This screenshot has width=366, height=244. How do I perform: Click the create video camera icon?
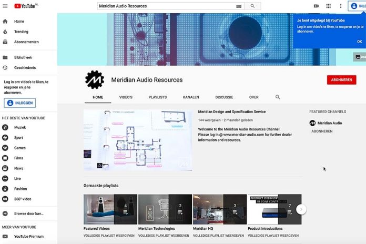tap(316, 6)
